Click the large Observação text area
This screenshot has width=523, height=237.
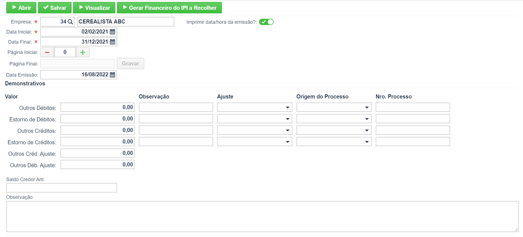coord(262,217)
